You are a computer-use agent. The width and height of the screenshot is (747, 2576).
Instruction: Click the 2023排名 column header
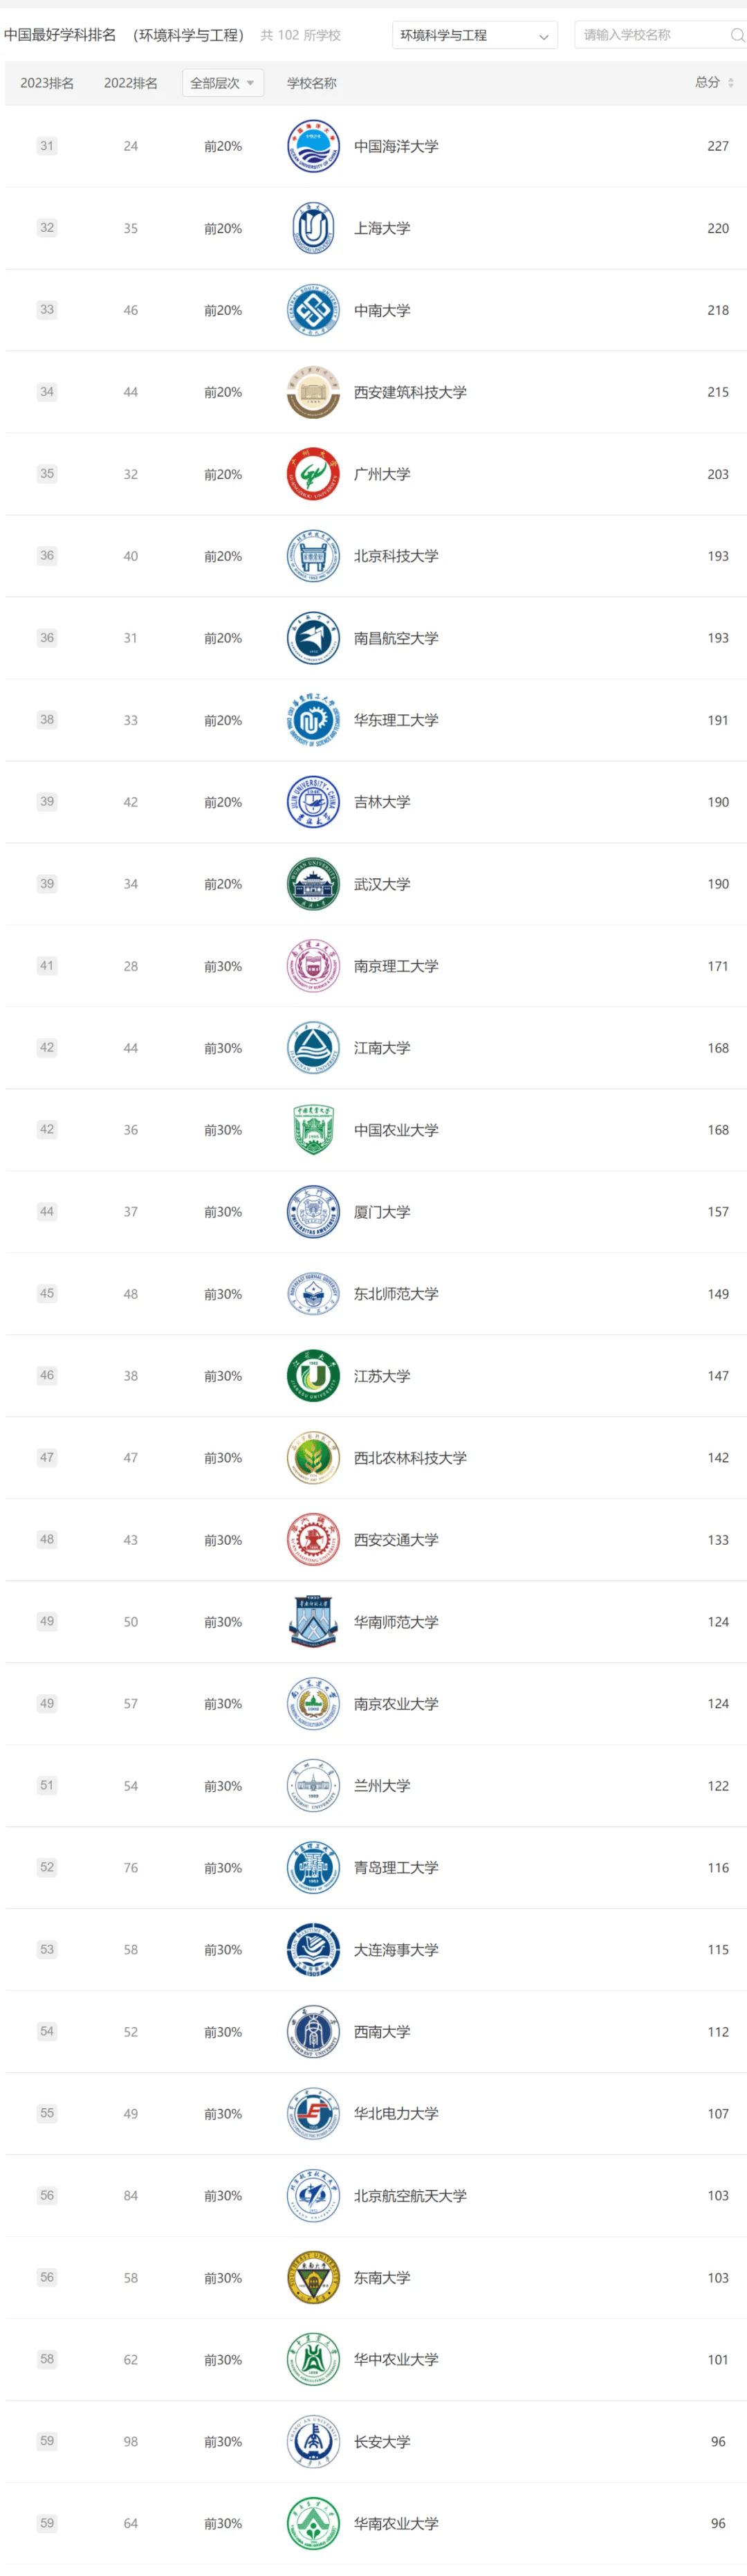click(x=47, y=83)
